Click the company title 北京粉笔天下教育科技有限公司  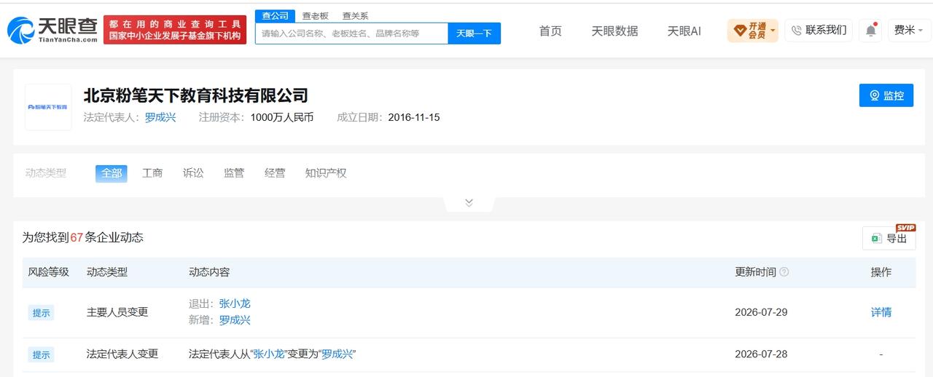tap(196, 95)
